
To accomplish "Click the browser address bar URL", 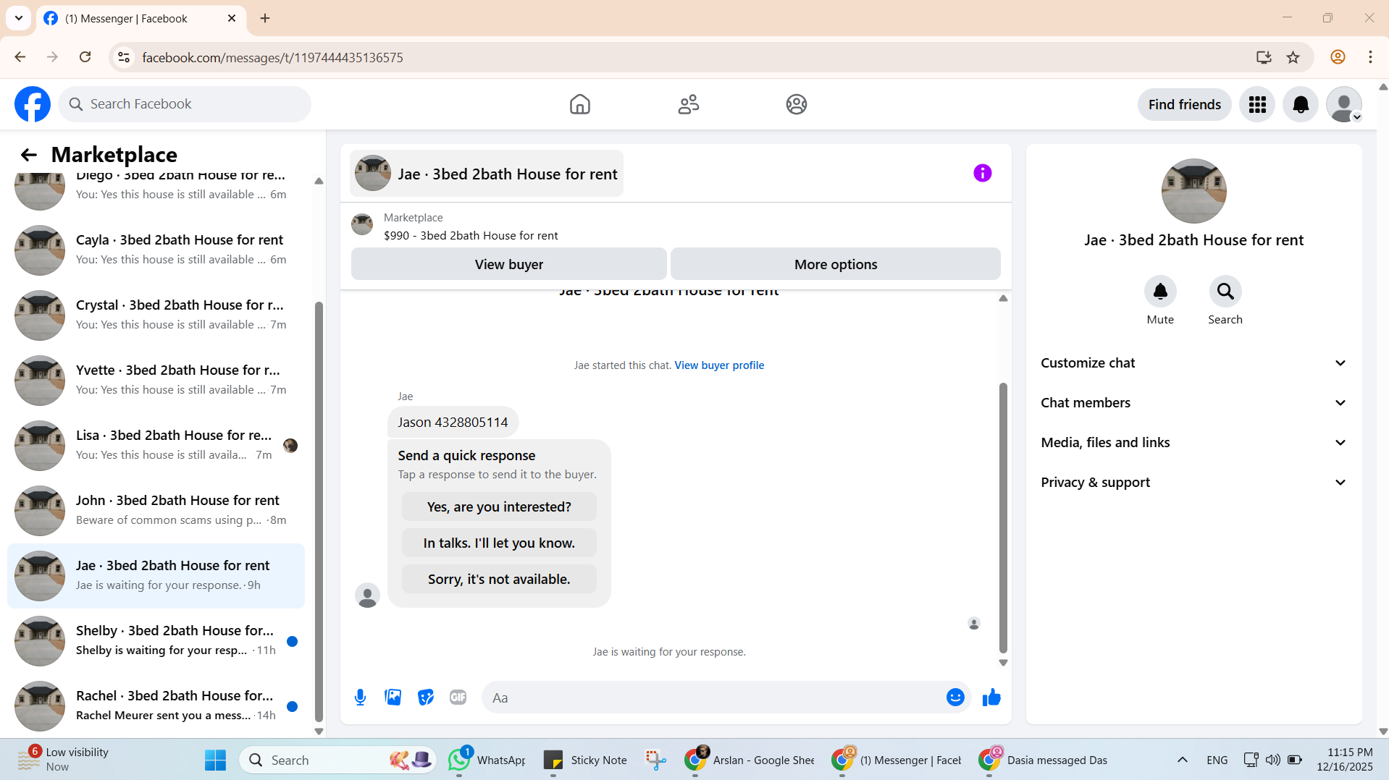I will click(x=272, y=57).
